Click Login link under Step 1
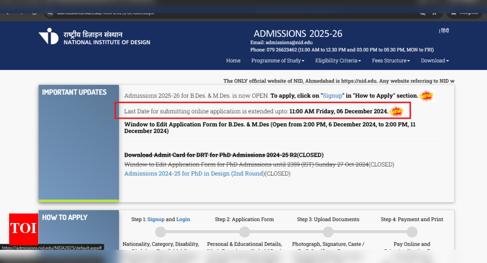The height and width of the screenshot is (263, 487). (183, 219)
